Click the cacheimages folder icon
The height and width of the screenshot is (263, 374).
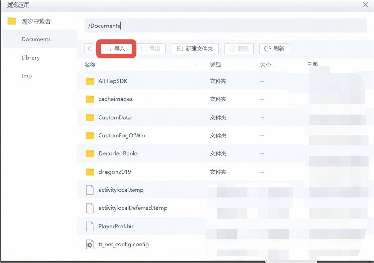coord(90,99)
